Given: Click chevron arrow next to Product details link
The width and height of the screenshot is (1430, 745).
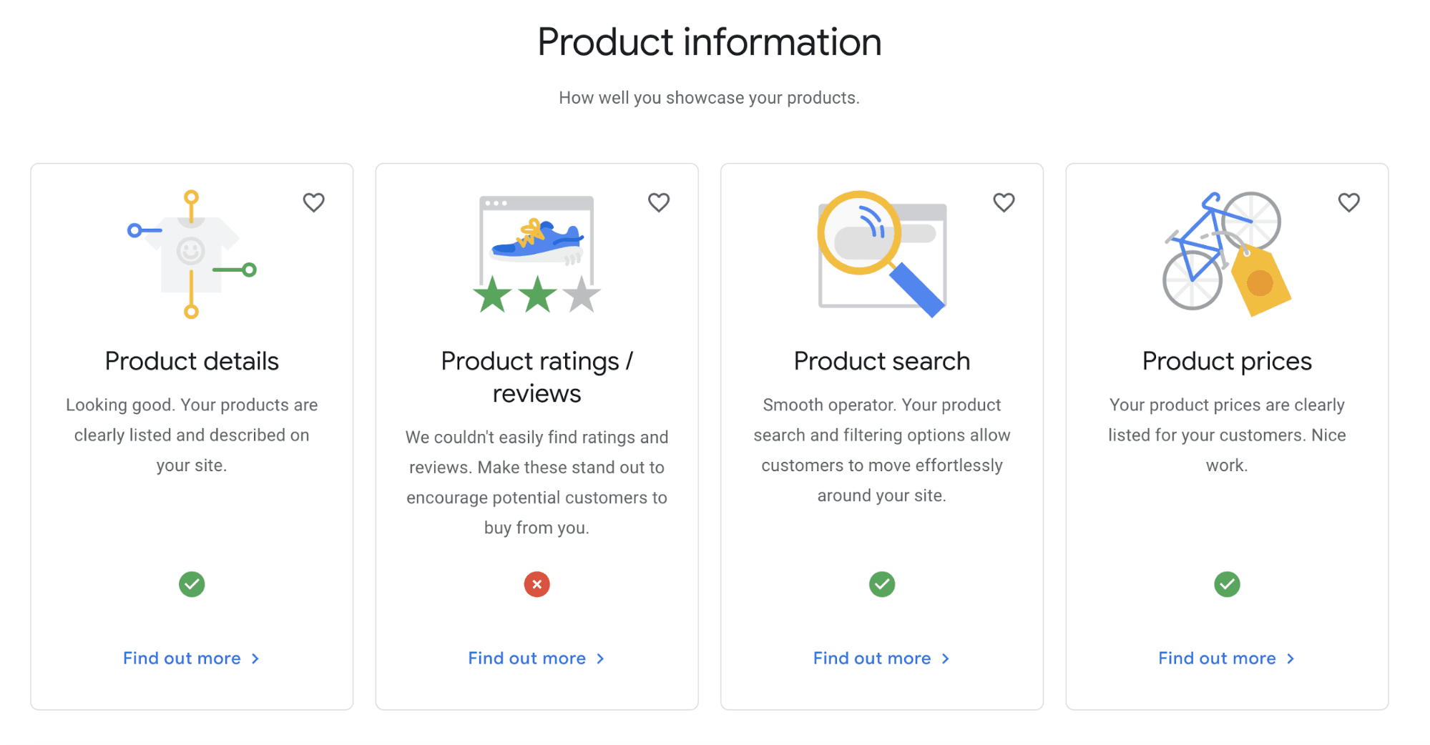Looking at the screenshot, I should [x=255, y=658].
